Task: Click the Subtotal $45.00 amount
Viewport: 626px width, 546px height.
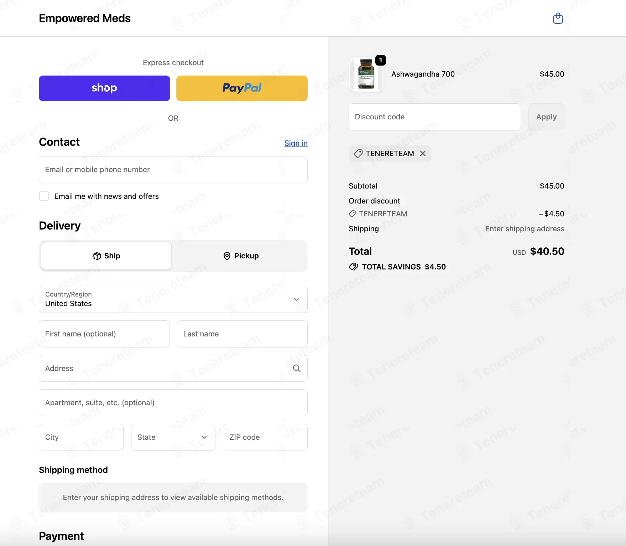Action: pos(552,186)
